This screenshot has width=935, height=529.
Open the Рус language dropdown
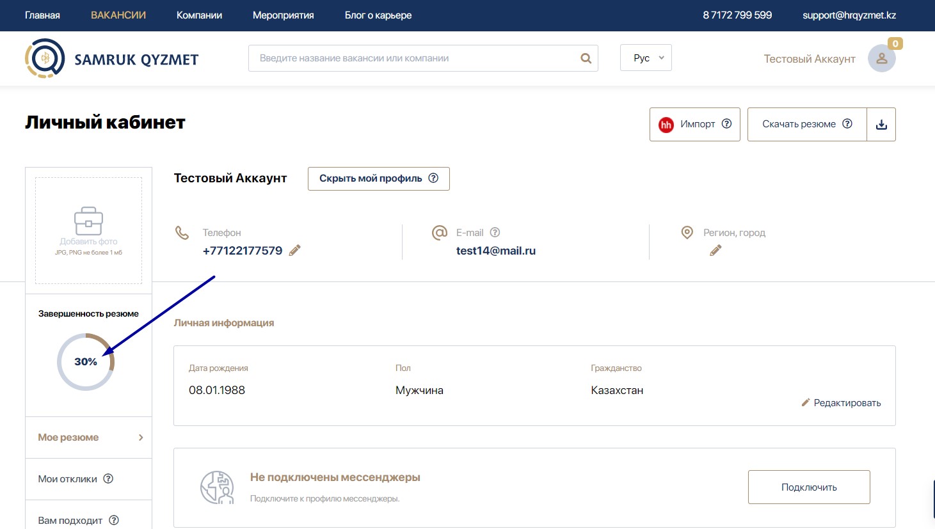click(x=646, y=58)
